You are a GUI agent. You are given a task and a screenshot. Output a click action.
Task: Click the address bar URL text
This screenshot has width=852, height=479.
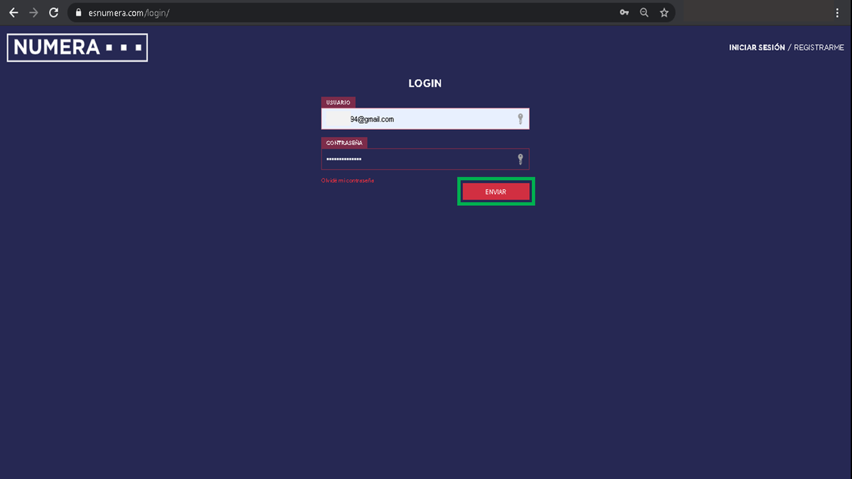tap(129, 13)
